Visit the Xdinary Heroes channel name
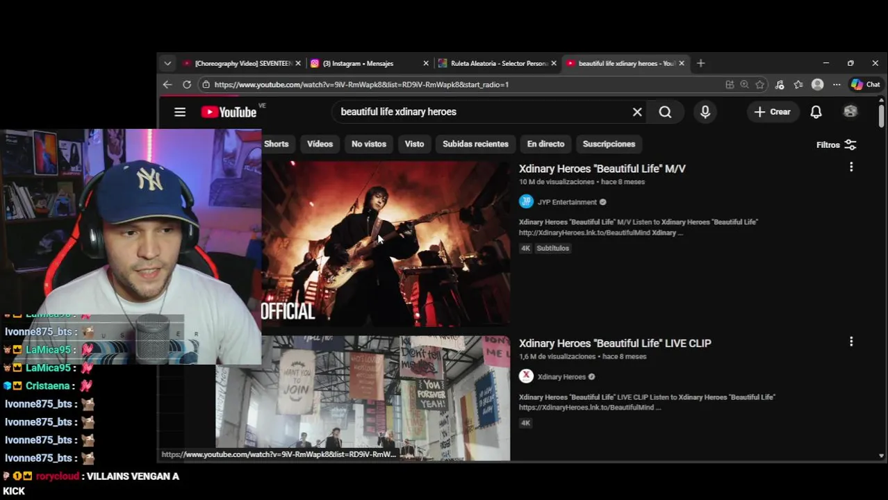The width and height of the screenshot is (888, 500). (561, 377)
